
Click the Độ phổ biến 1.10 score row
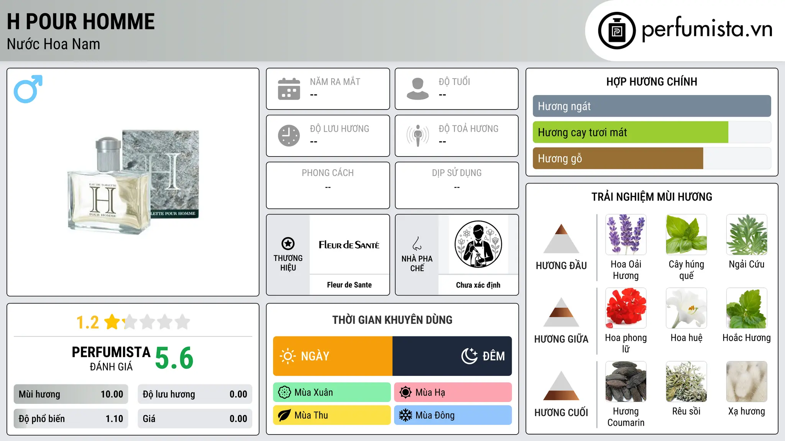pos(71,419)
